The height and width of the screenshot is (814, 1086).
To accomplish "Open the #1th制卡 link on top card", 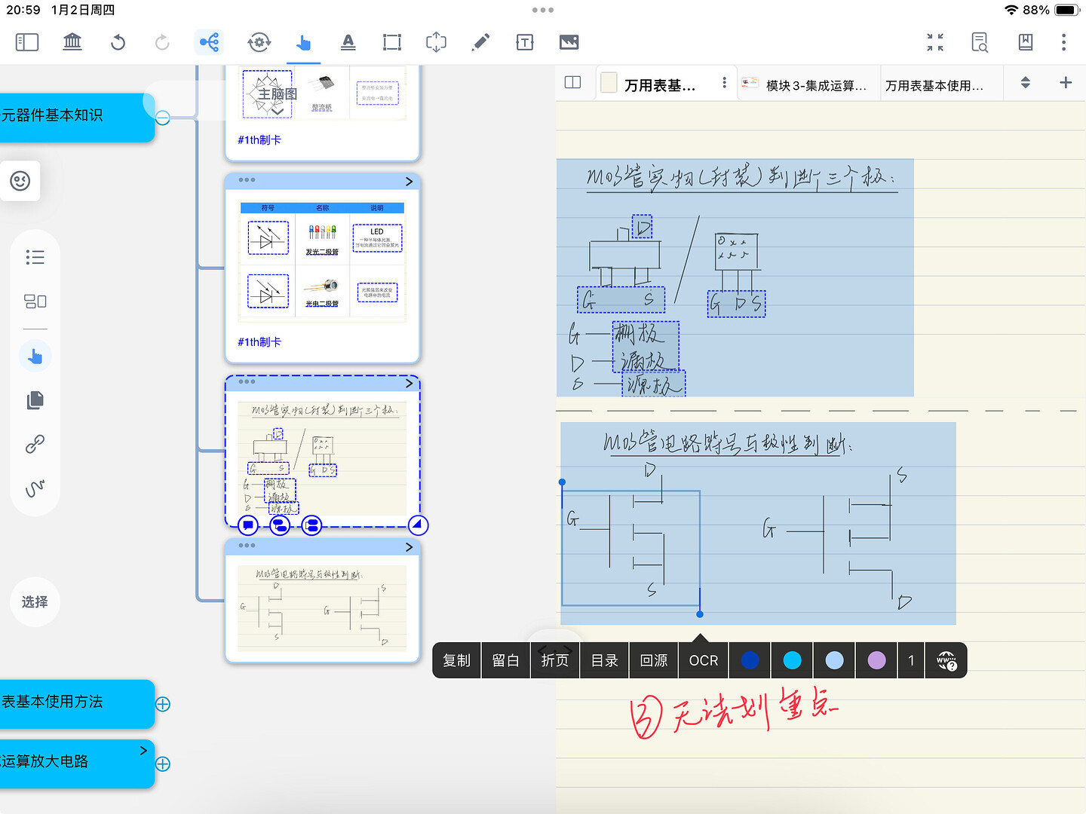I will (x=259, y=139).
